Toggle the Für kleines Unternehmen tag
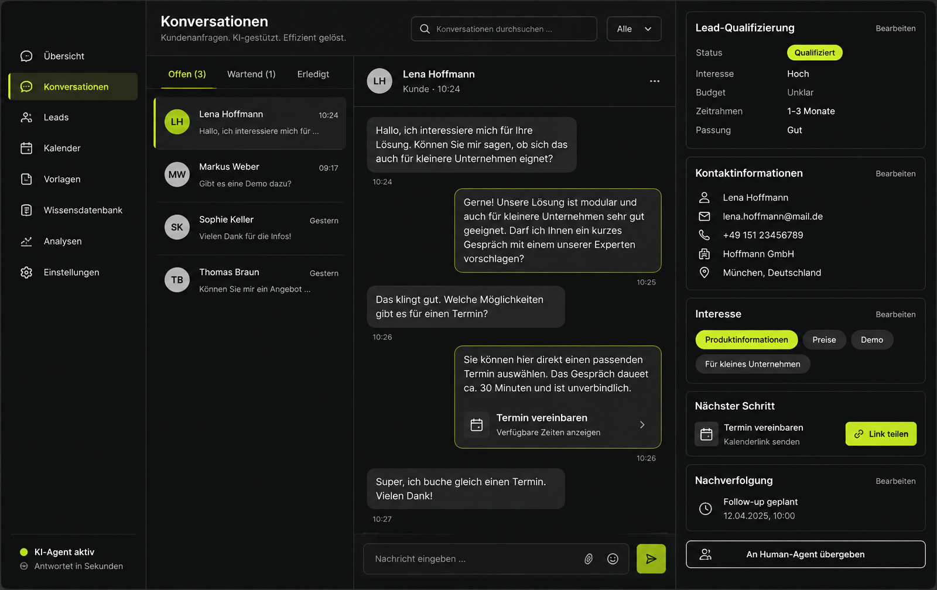Screen dimensions: 937x590 point(753,364)
